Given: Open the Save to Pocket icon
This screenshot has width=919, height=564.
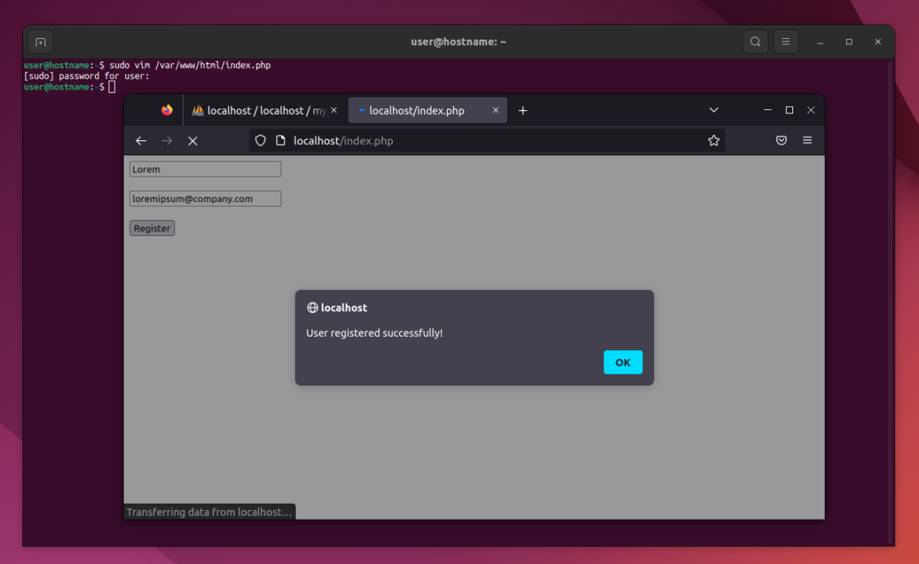Looking at the screenshot, I should [x=781, y=141].
